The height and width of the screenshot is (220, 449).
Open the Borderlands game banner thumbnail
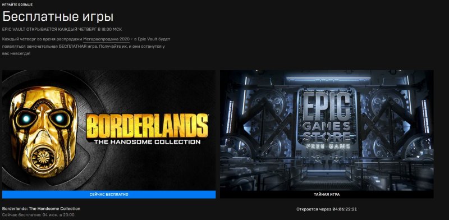(109, 130)
